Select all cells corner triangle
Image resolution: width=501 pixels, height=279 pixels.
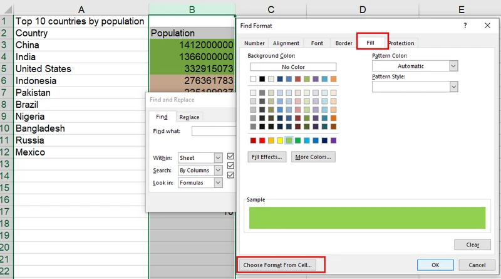(x=8, y=9)
